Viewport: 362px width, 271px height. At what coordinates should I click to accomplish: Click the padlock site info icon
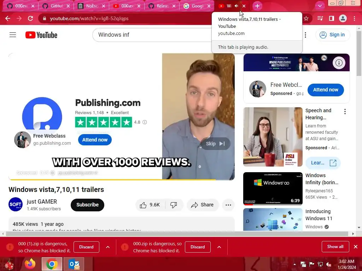click(x=45, y=18)
